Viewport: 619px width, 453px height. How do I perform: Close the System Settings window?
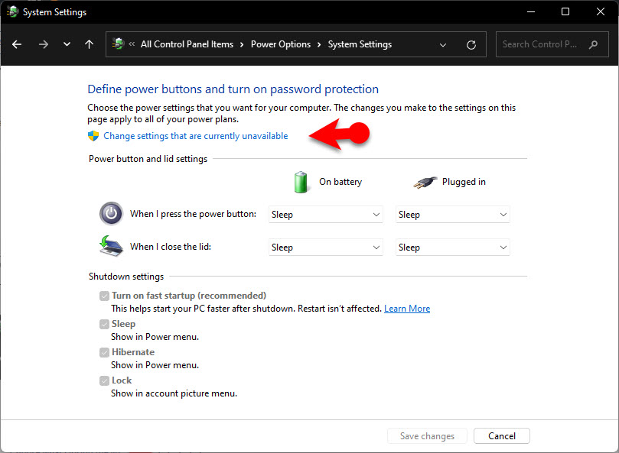click(x=601, y=11)
